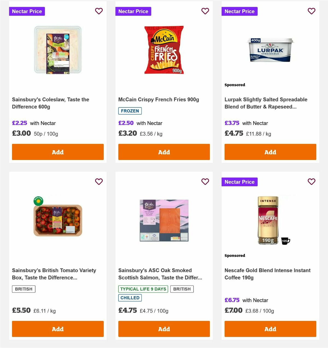Click the heart icon on Nescafe Gold Blend coffee
Image resolution: width=328 pixels, height=348 pixels.
311,181
